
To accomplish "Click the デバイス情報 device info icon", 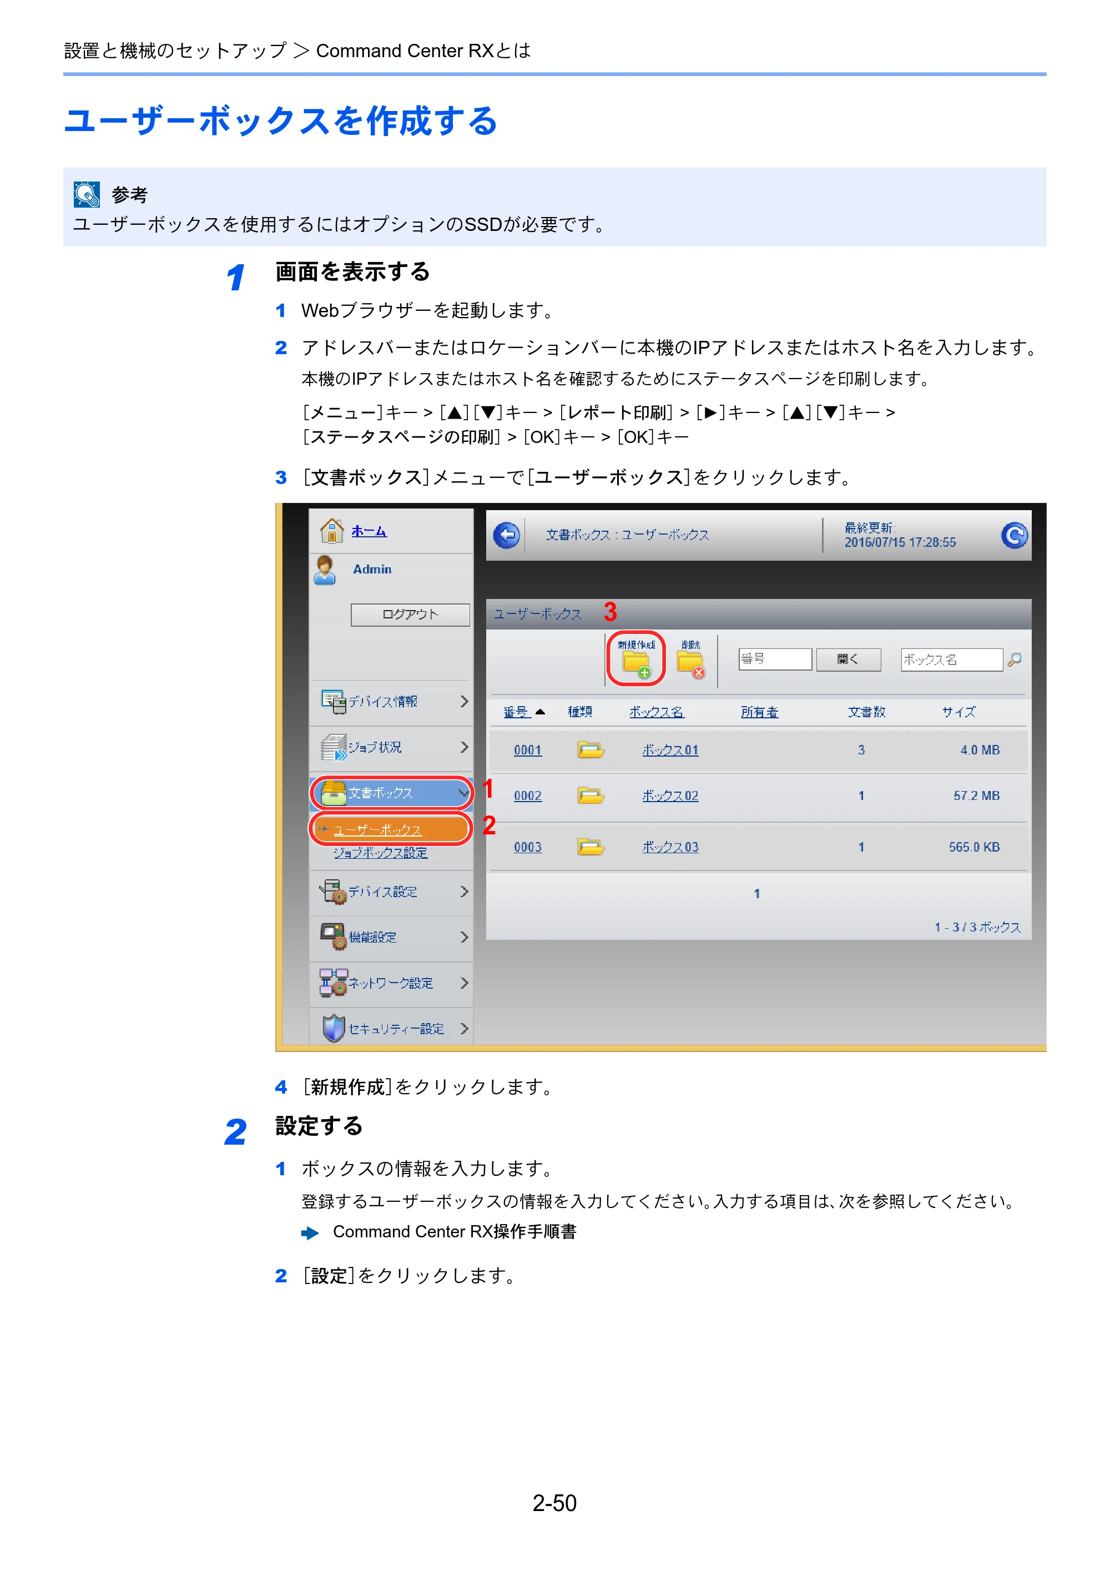I will pos(334,701).
